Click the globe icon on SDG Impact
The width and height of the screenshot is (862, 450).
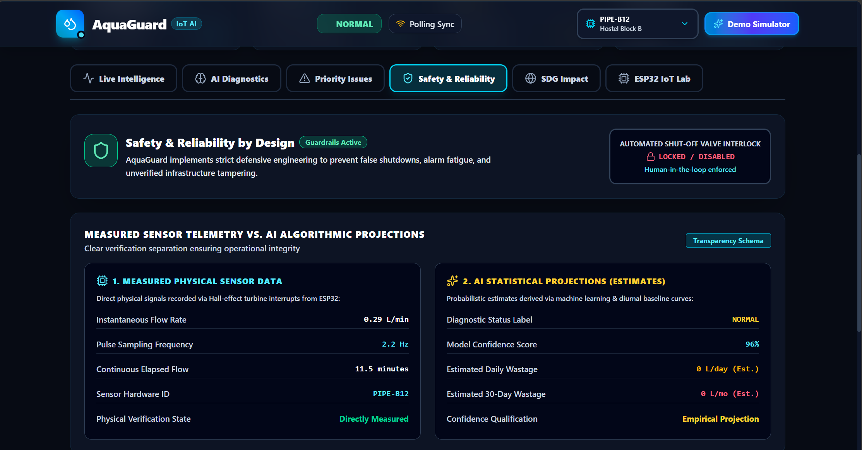(530, 79)
